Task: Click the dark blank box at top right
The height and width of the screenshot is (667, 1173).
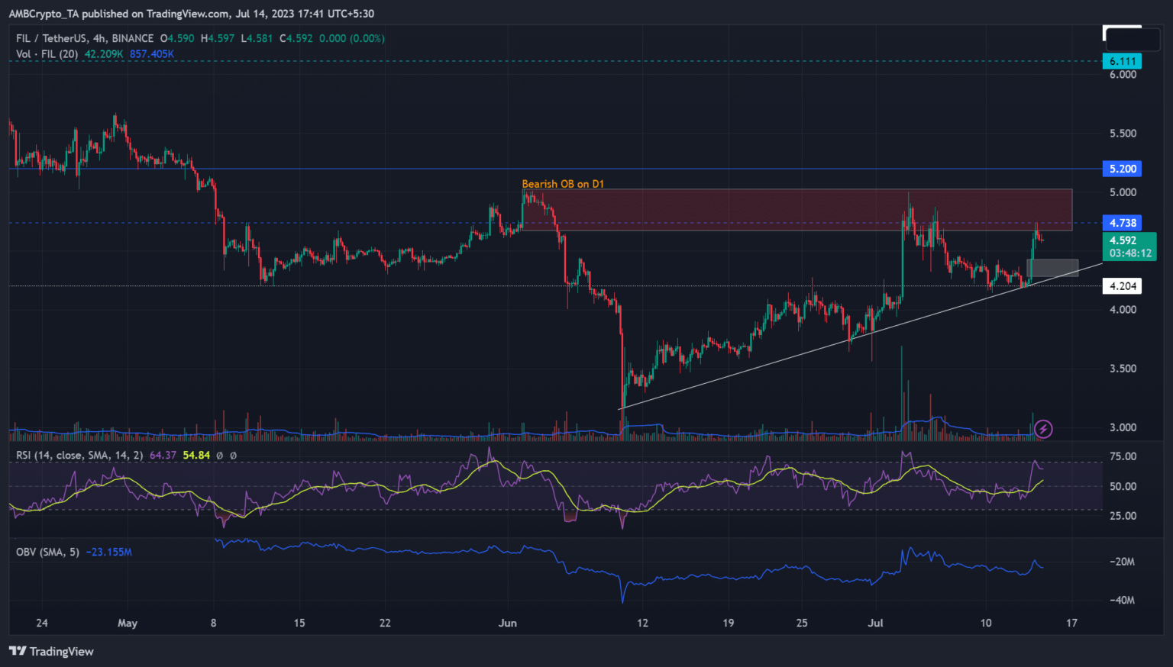Action: click(x=1131, y=38)
